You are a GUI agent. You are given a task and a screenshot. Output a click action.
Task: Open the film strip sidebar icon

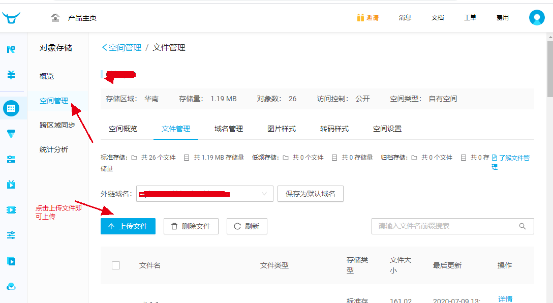pyautogui.click(x=11, y=210)
